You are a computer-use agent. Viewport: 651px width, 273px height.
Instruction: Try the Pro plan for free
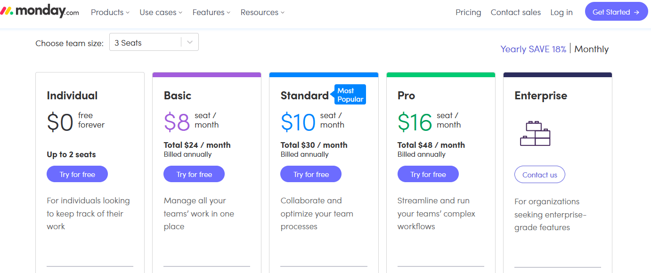point(428,174)
